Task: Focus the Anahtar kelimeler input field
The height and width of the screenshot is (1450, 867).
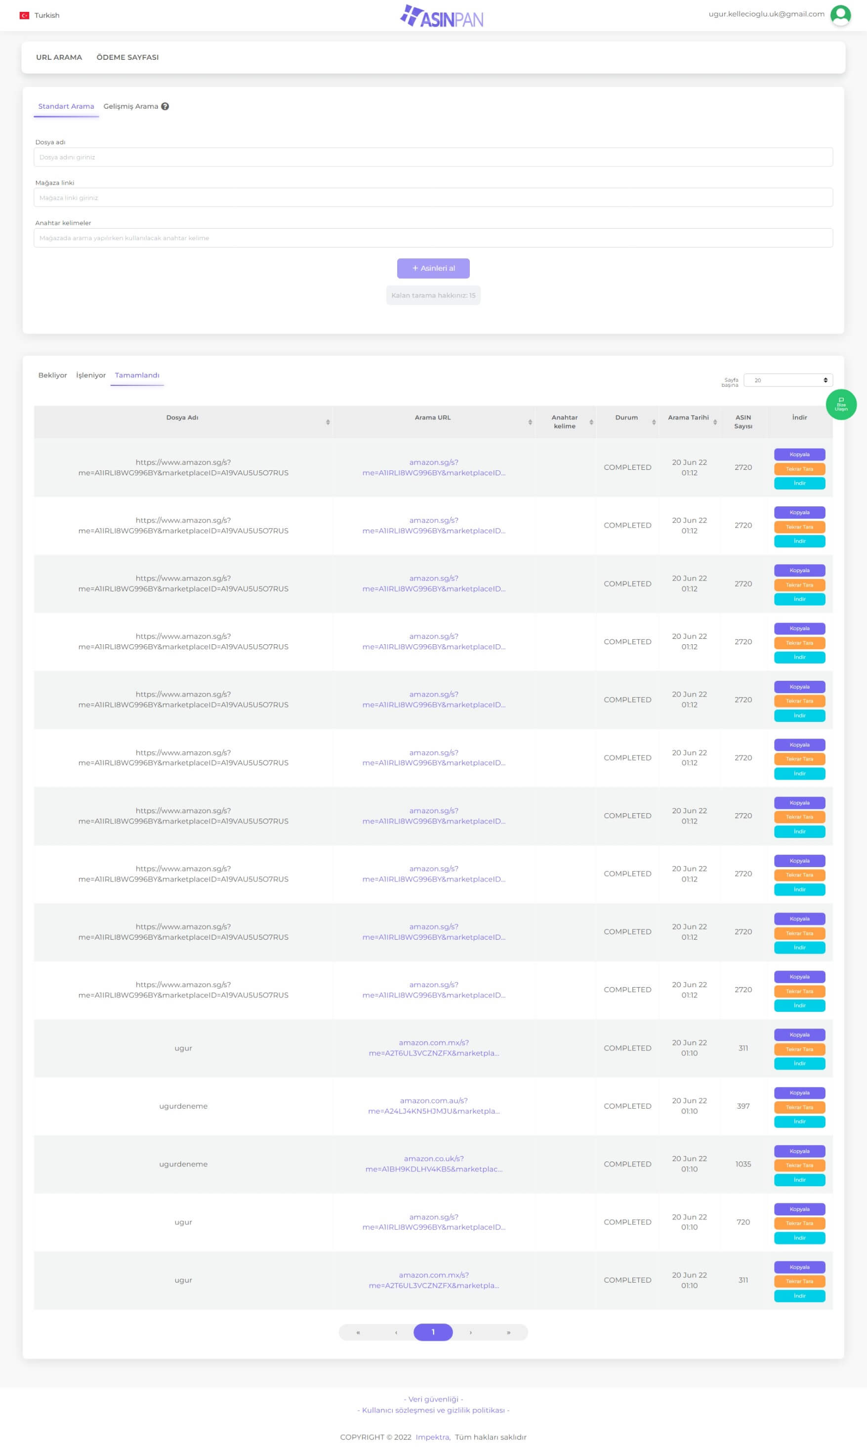Action: coord(433,238)
